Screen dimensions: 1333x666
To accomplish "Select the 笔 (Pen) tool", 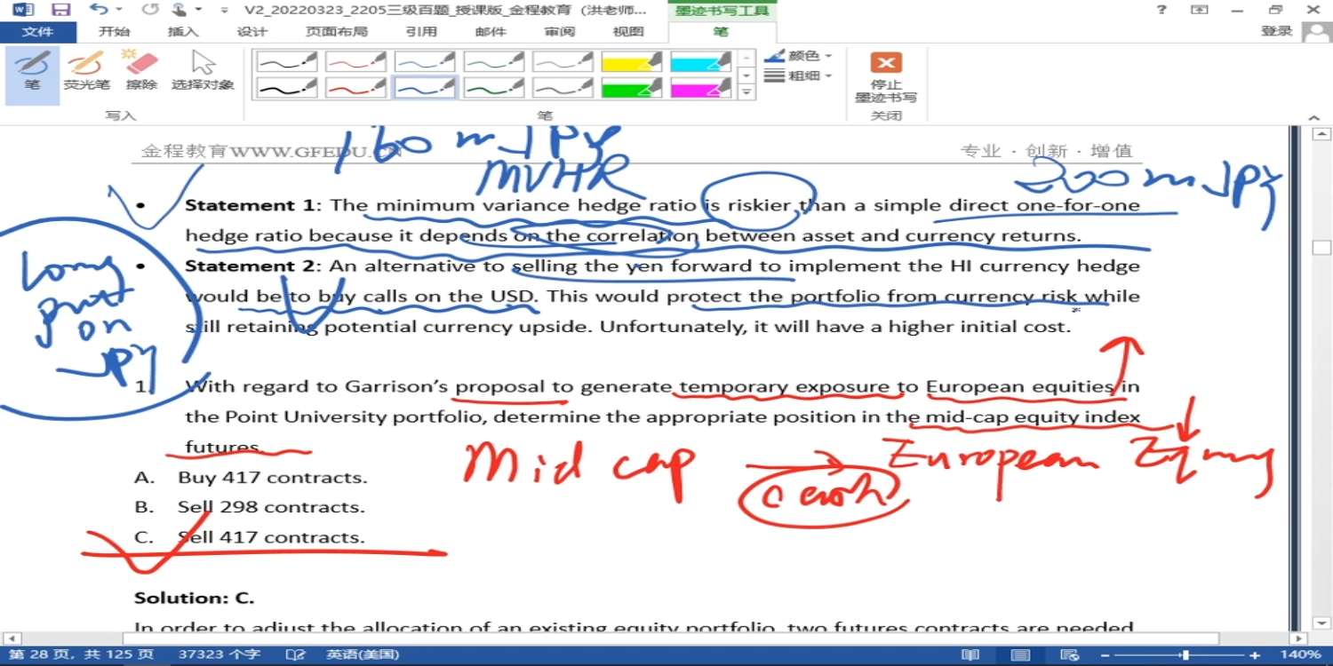I will pyautogui.click(x=33, y=71).
